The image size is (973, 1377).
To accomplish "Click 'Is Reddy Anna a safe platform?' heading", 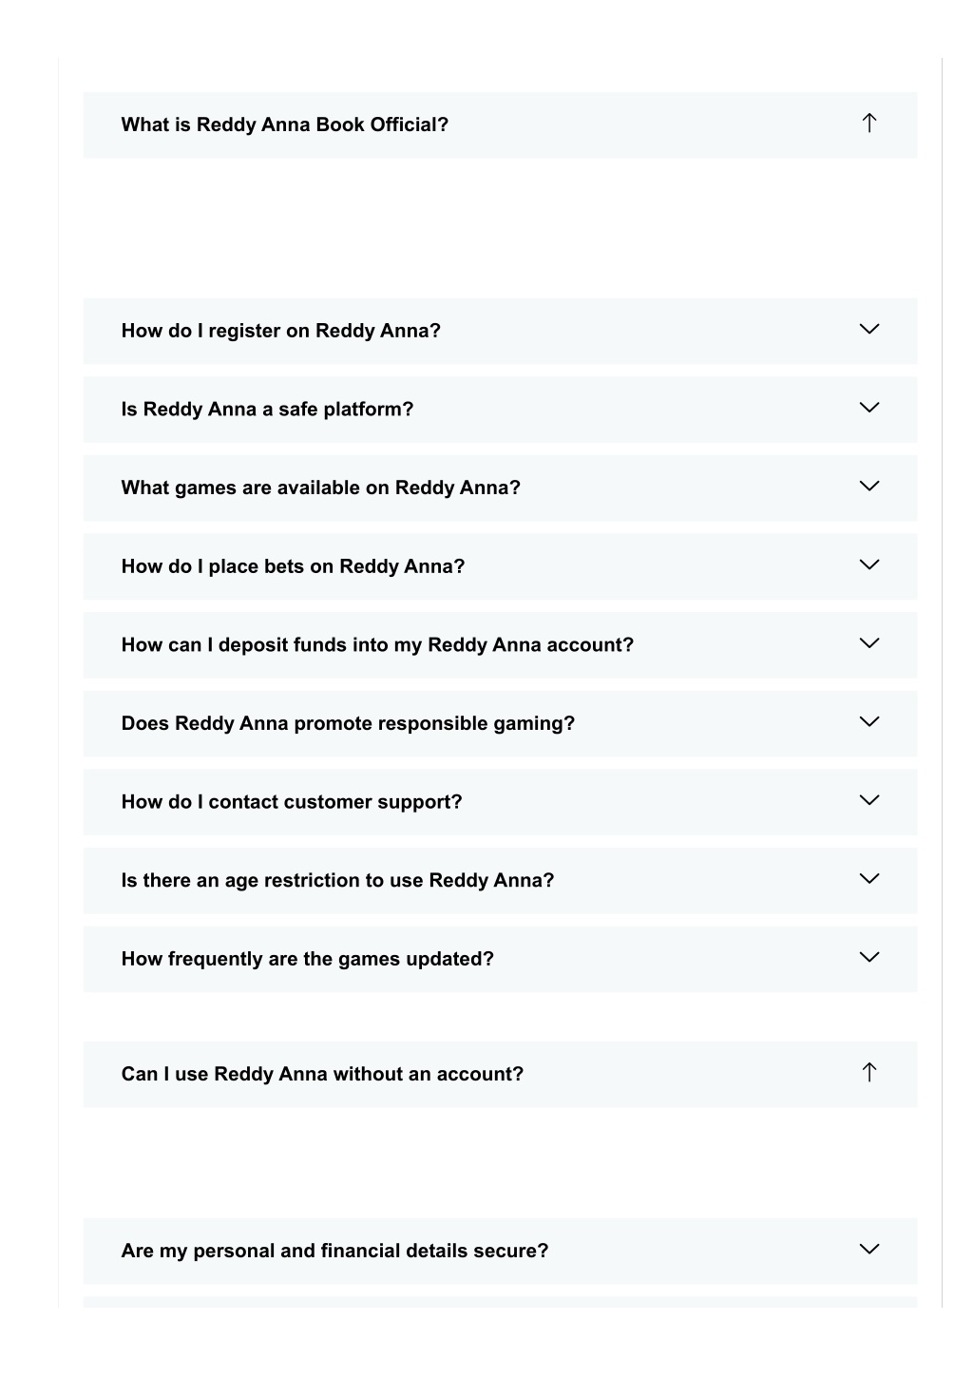I will point(268,410).
